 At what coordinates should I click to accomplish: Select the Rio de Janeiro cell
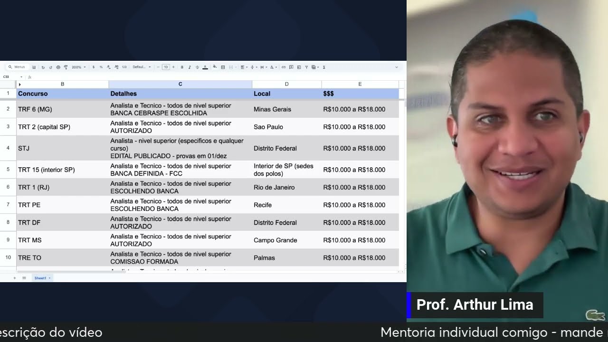286,187
